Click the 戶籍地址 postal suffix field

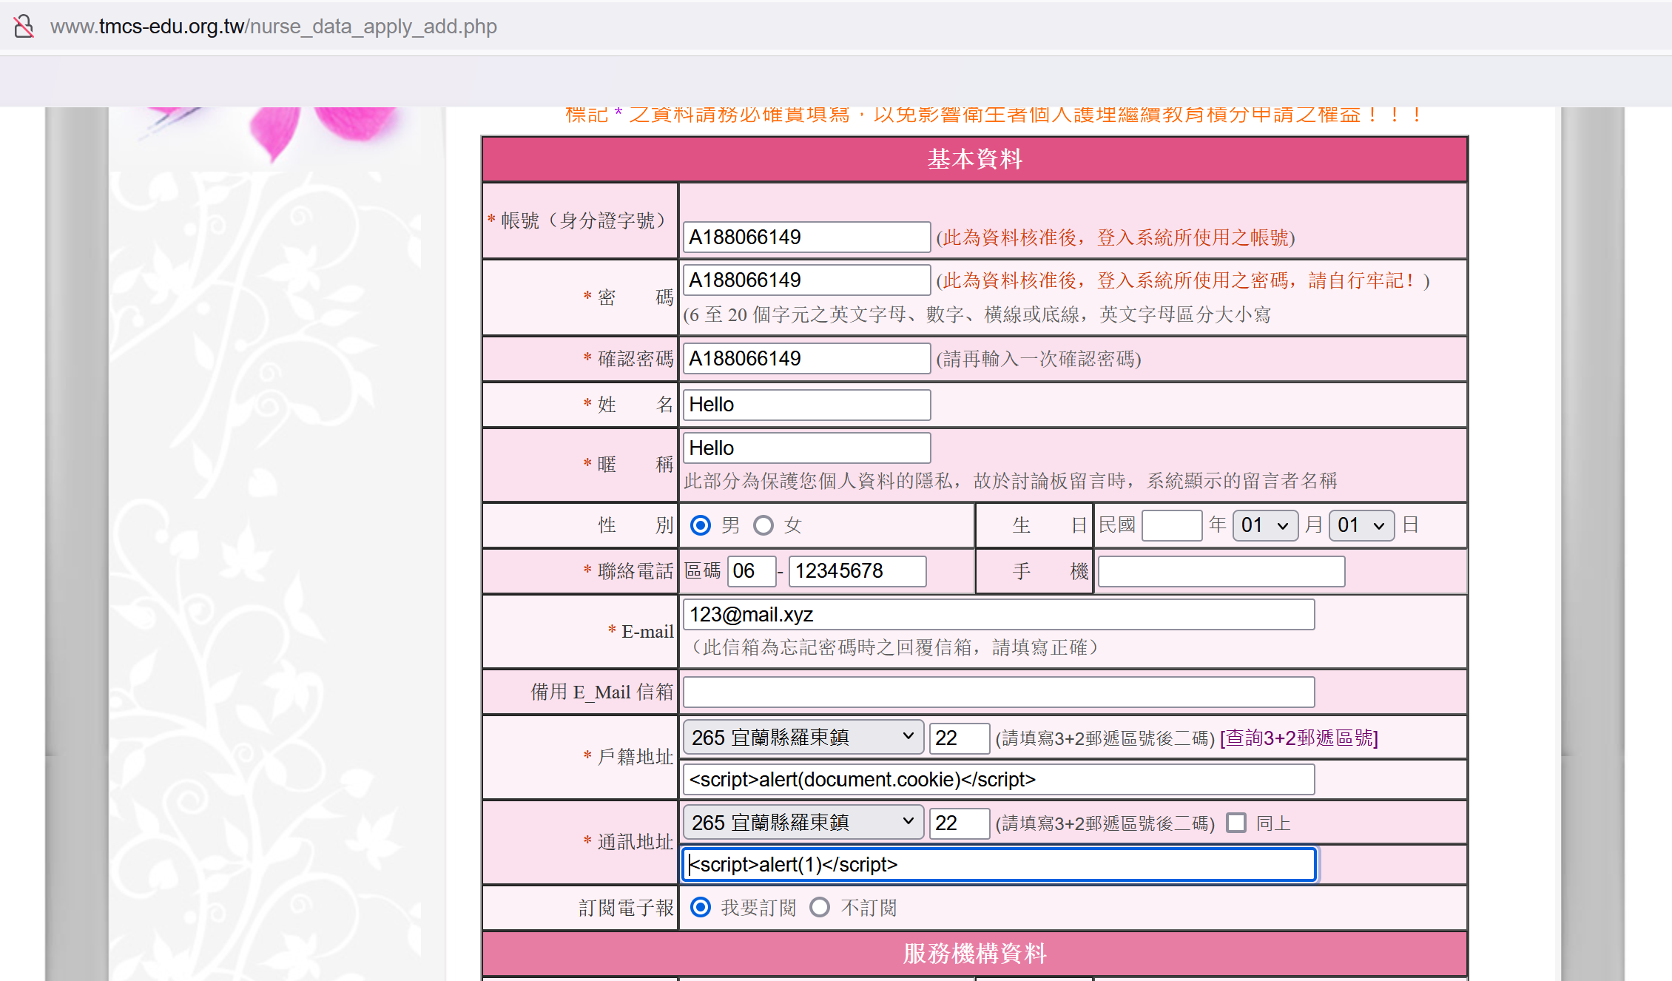[x=960, y=738]
